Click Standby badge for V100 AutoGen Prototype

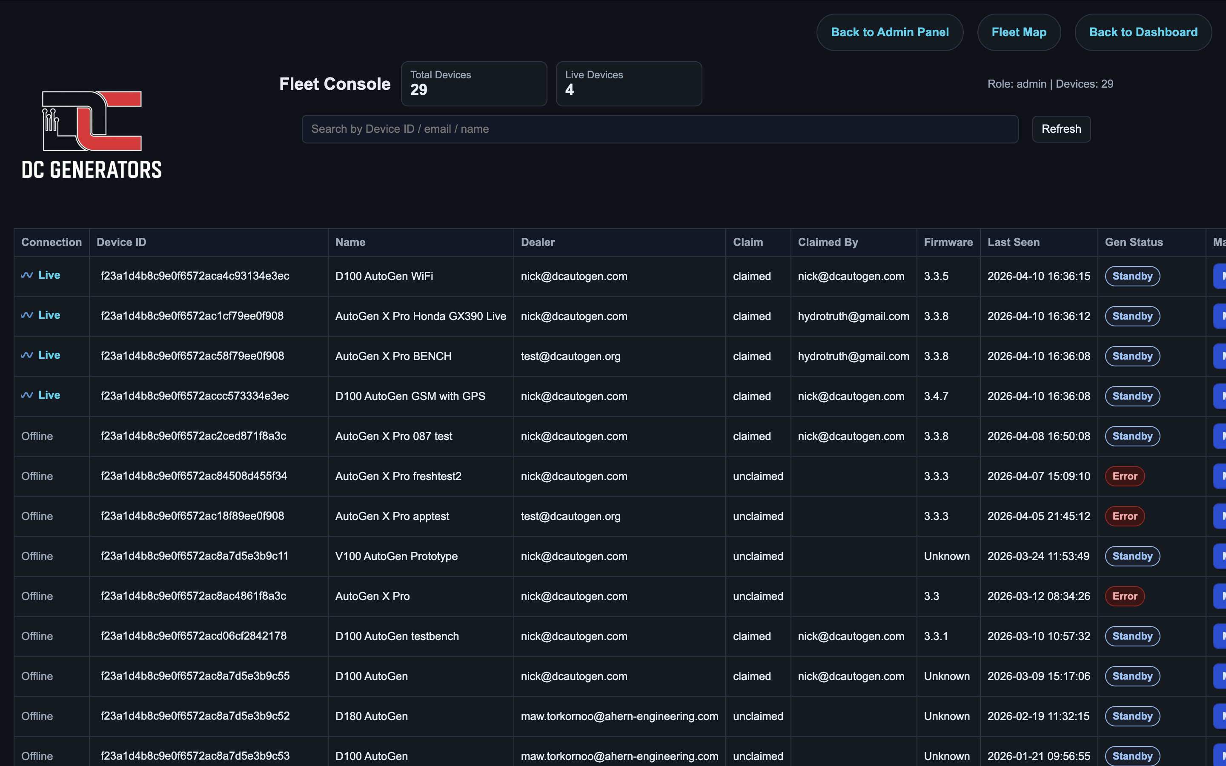(1132, 556)
